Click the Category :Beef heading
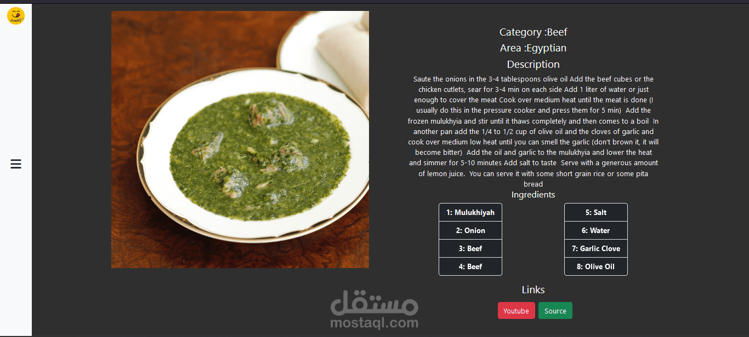The image size is (749, 337). (533, 32)
